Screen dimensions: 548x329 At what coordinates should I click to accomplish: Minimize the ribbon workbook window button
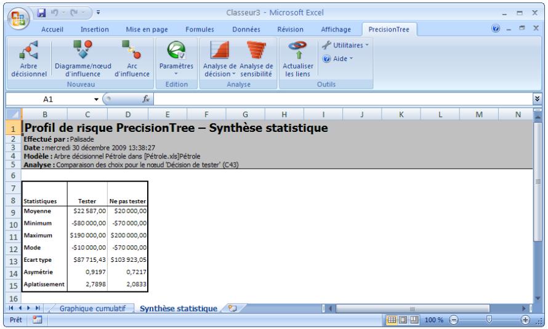coord(509,29)
